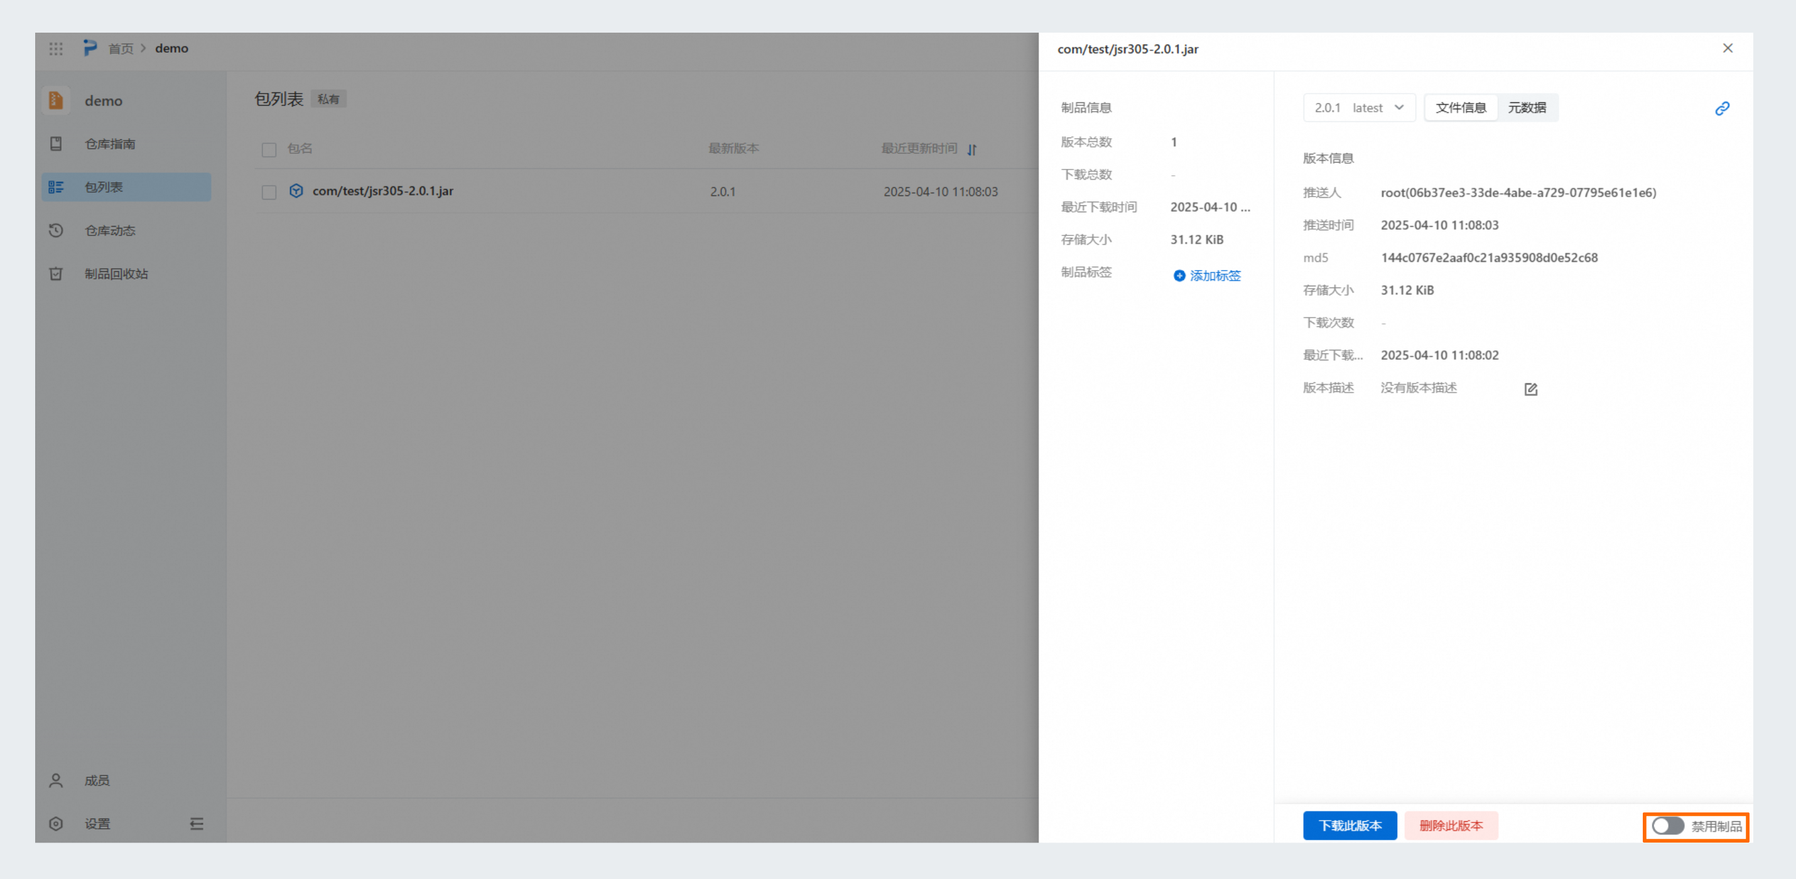
Task: Open the app grid menu icon
Action: tap(56, 49)
